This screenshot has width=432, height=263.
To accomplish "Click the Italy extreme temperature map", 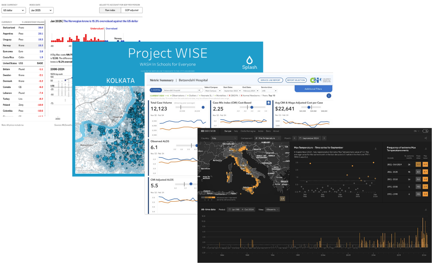I will click(244, 168).
